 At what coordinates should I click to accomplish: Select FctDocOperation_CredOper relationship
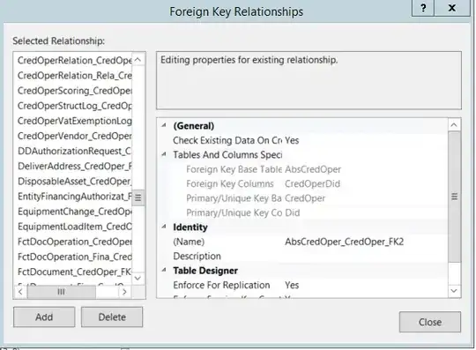point(75,242)
